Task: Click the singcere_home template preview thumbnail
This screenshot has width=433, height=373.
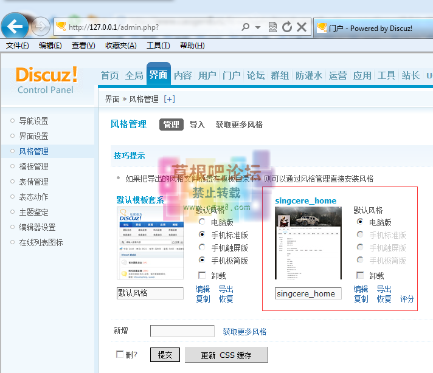Action: click(x=308, y=243)
